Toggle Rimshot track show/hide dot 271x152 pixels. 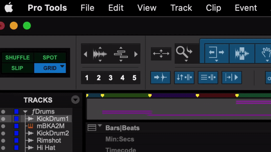[x=3, y=141]
